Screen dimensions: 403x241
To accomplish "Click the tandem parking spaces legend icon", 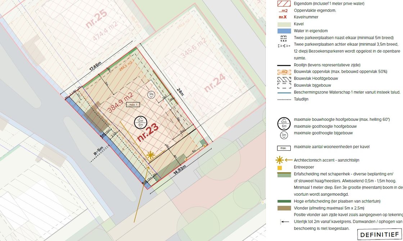I will (x=284, y=45).
